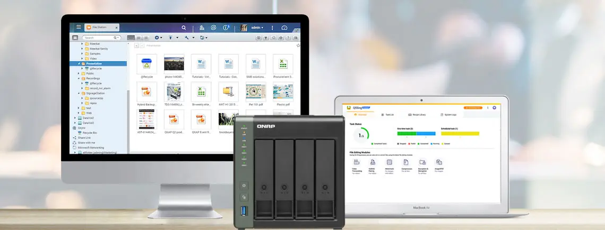
Task: Open Encryption & Decryption module in Qfiling
Action: click(423, 166)
